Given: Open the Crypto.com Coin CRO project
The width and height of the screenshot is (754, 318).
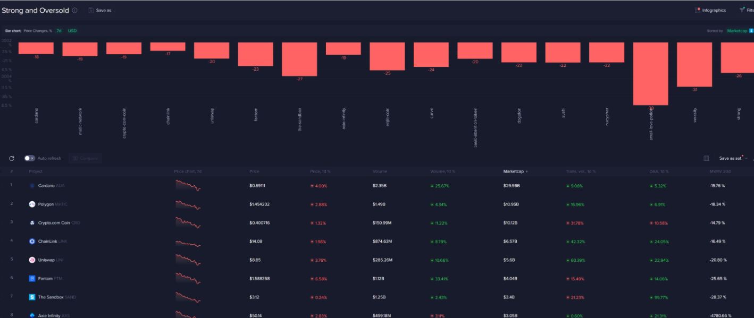Looking at the screenshot, I should tap(59, 223).
